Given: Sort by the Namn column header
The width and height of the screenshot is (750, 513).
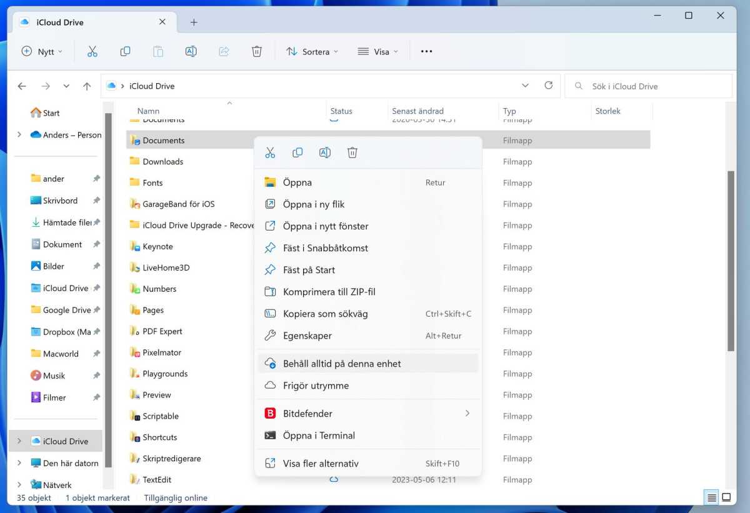Looking at the screenshot, I should (148, 111).
